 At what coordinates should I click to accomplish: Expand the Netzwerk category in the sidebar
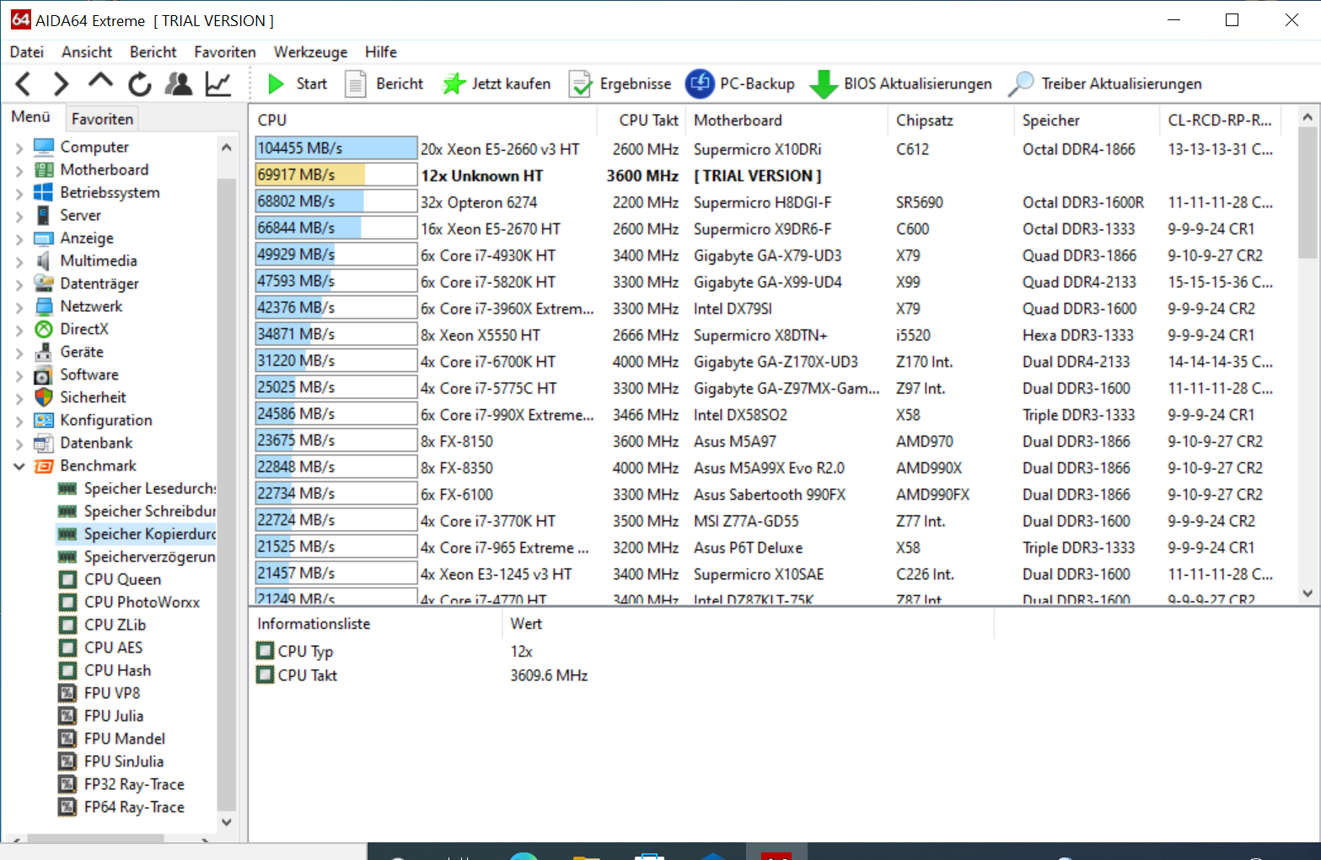click(x=19, y=306)
